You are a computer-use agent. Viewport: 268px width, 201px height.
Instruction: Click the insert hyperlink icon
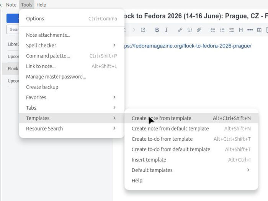pyautogui.click(x=180, y=30)
